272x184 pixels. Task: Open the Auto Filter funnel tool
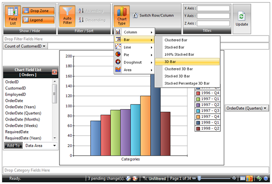[68, 16]
